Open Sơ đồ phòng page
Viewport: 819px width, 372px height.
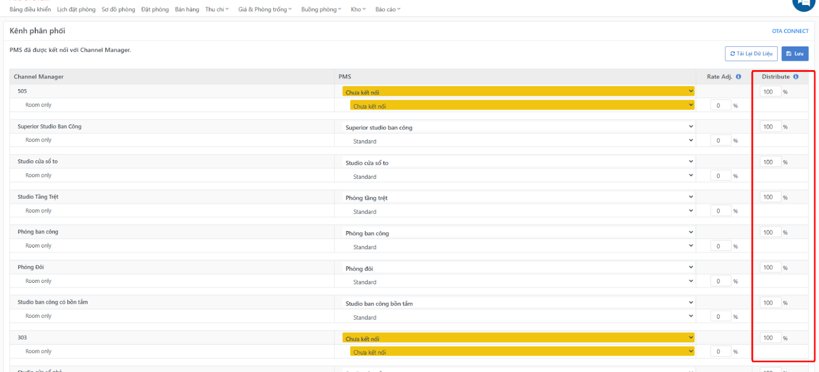(118, 9)
